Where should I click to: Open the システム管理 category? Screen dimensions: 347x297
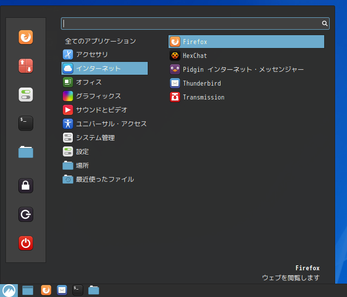105,138
